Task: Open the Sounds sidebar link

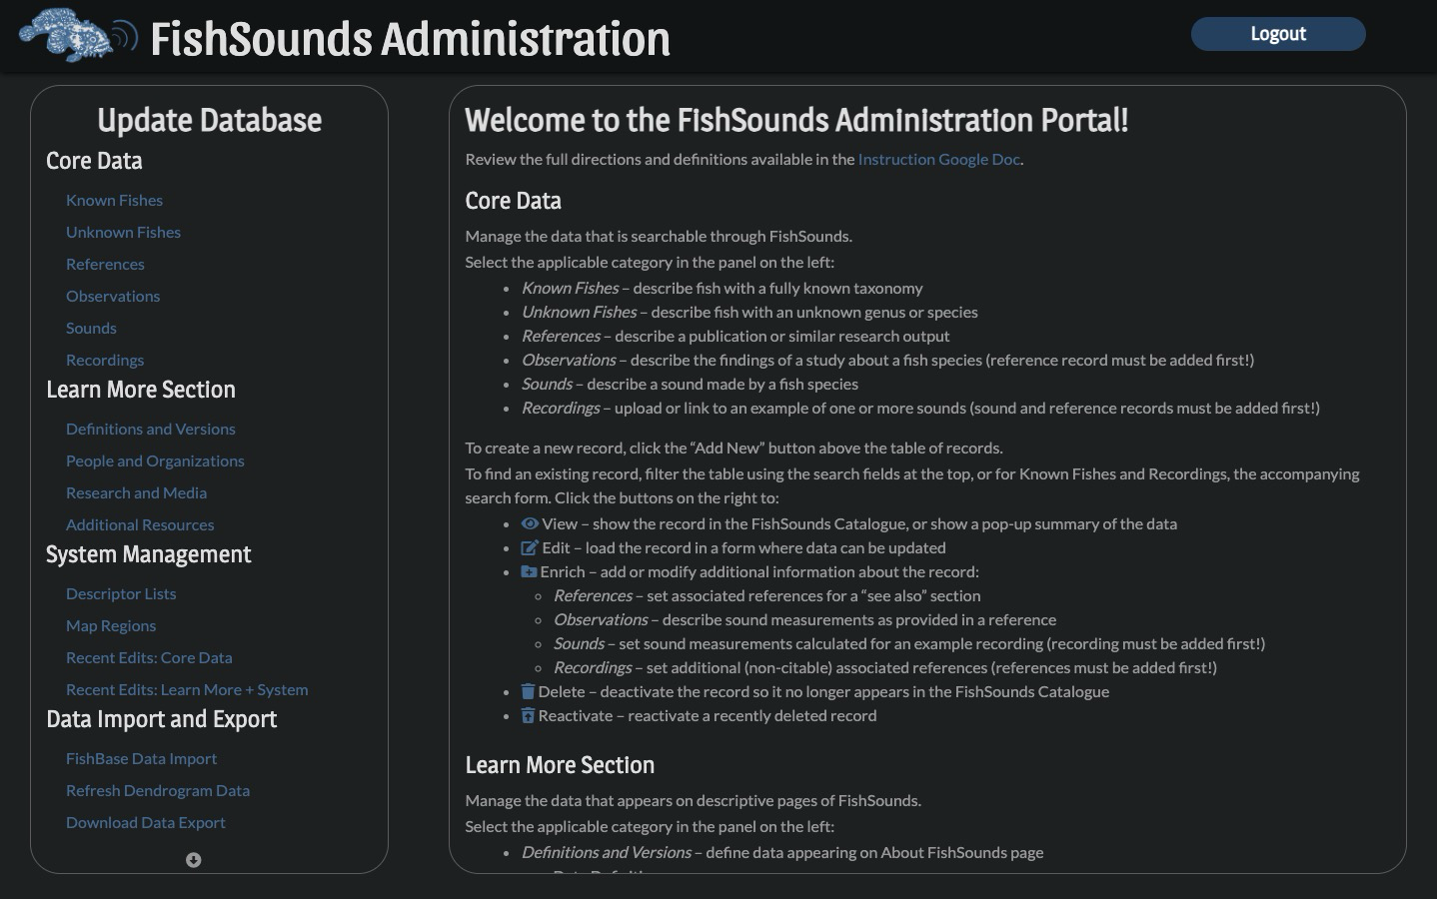Action: point(91,328)
